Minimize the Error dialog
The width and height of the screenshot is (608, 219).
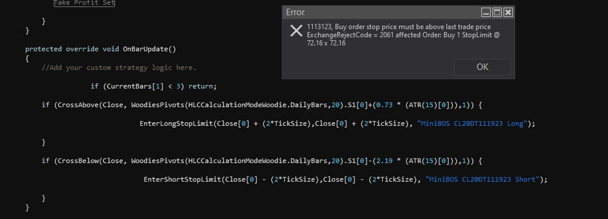(x=486, y=12)
